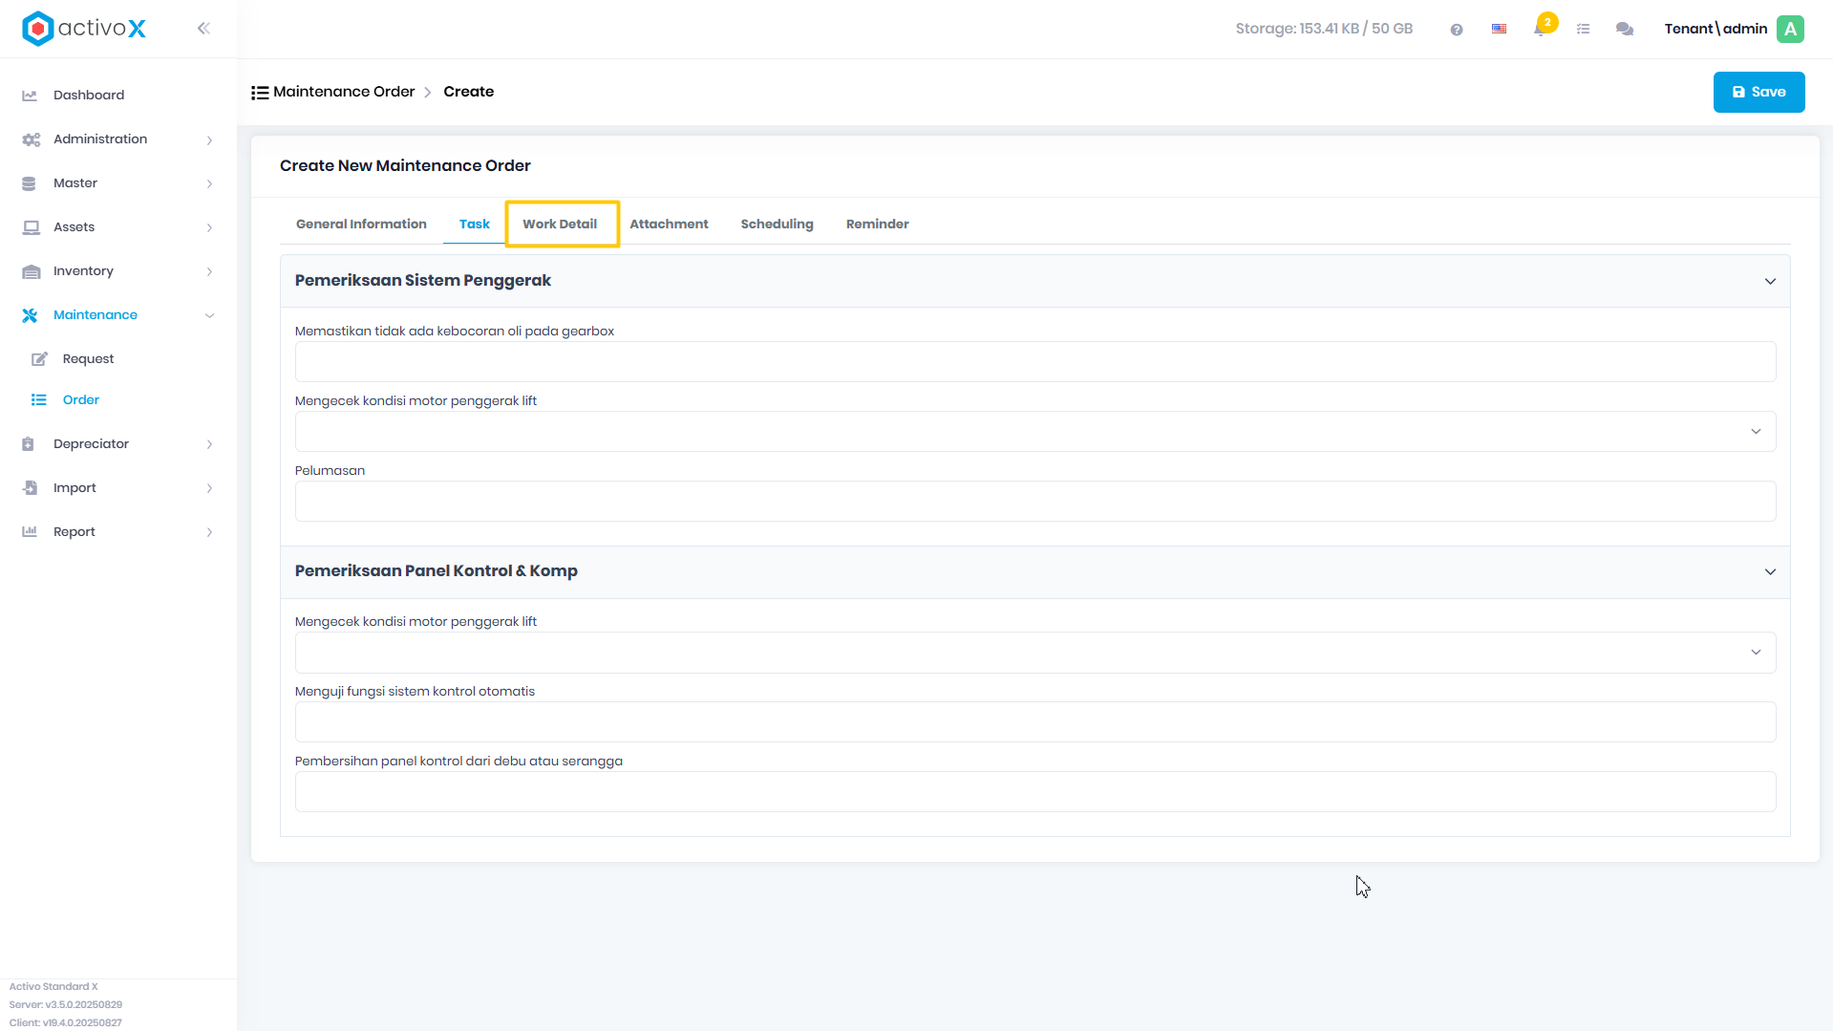Select the Task tab

(474, 224)
